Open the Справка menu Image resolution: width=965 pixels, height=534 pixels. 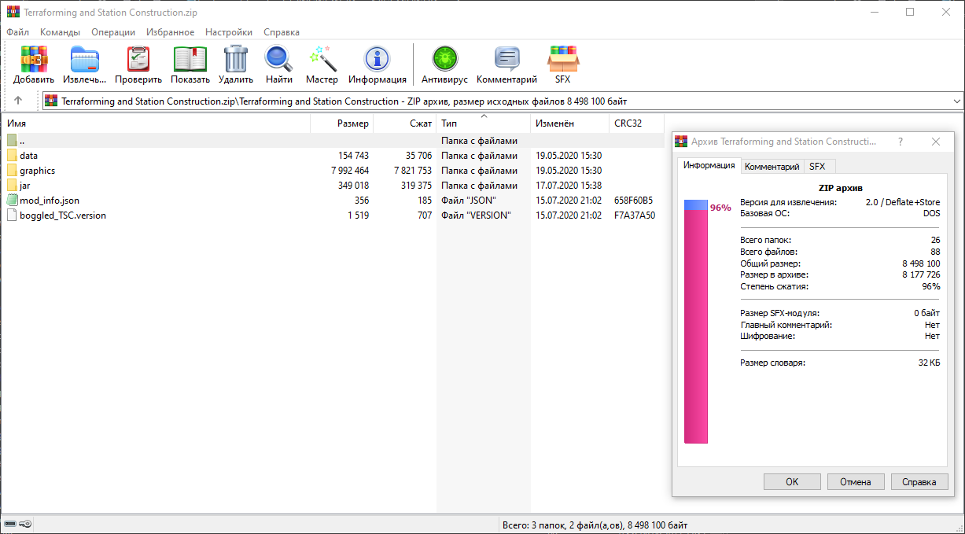282,32
